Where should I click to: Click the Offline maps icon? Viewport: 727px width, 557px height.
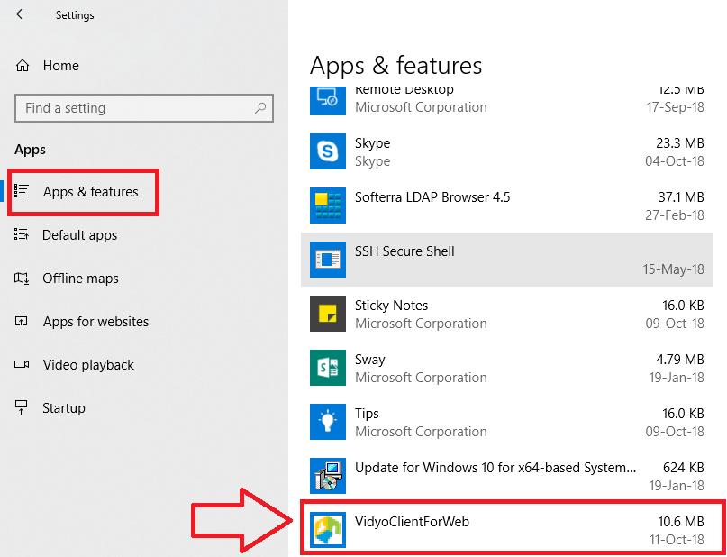pos(22,278)
